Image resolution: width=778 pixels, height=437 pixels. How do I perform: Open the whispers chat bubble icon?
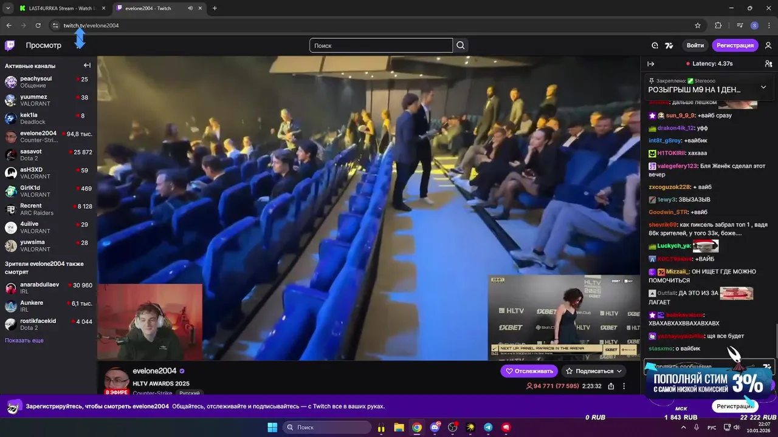pyautogui.click(x=655, y=46)
